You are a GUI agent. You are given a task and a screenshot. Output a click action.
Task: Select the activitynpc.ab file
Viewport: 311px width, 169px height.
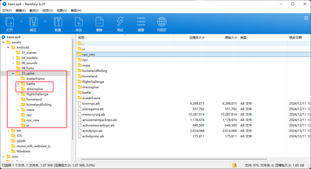point(194,131)
